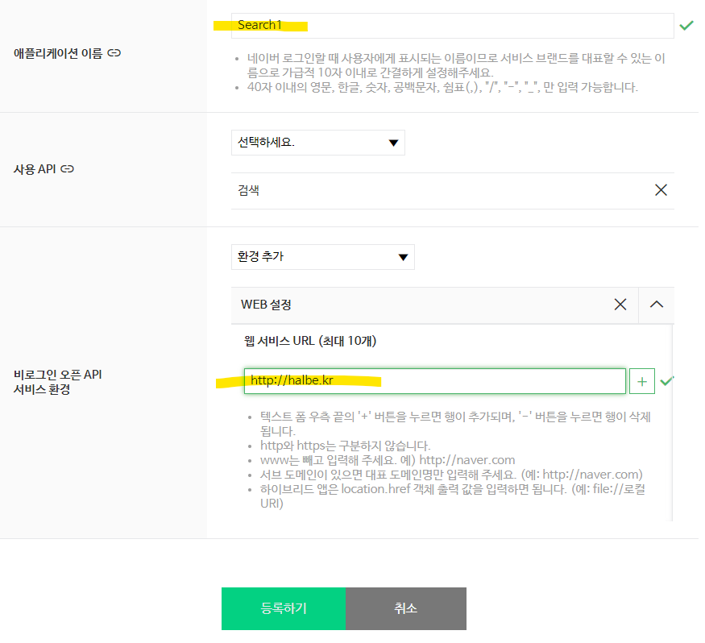Close the WEB 설정 panel with its X icon
Image resolution: width=705 pixels, height=643 pixels.
click(620, 305)
